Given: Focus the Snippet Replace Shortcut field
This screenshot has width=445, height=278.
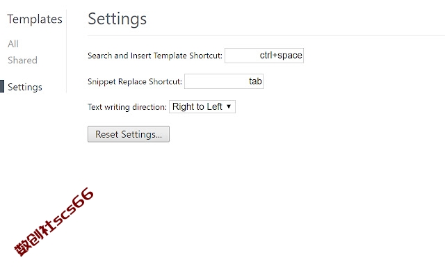Looking at the screenshot, I should click(224, 81).
